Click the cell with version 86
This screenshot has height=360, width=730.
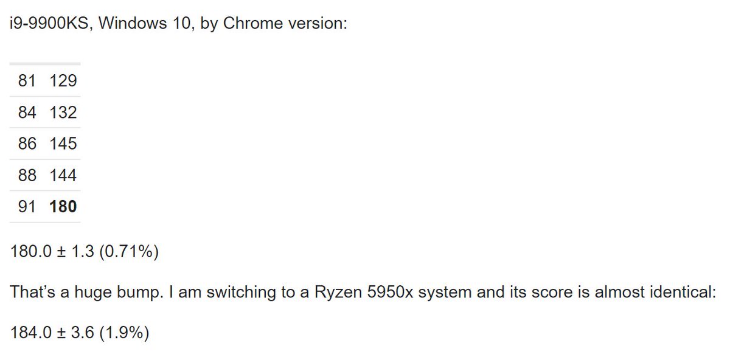pyautogui.click(x=27, y=144)
